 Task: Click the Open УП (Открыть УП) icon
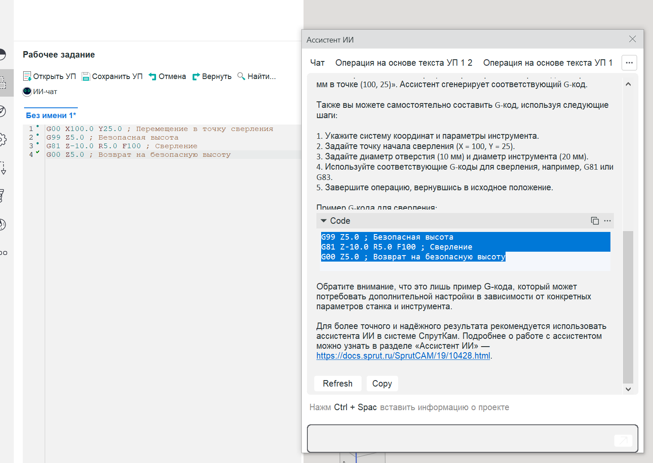point(27,76)
